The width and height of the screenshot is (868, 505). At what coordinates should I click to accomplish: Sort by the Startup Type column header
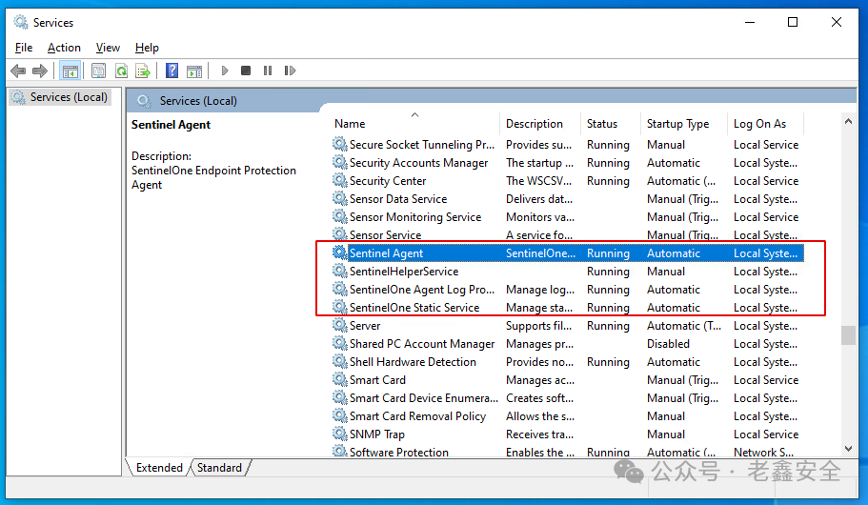point(677,124)
